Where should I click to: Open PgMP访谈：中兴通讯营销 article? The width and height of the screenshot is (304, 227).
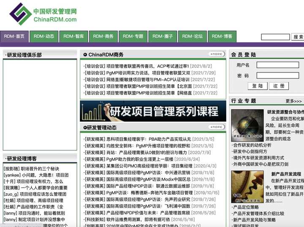149,173
